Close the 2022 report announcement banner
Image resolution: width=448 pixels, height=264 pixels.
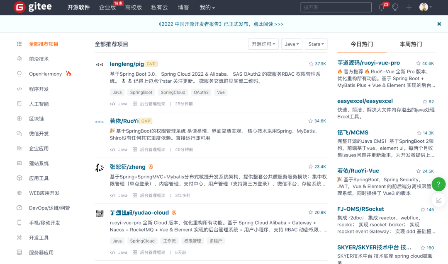[439, 24]
